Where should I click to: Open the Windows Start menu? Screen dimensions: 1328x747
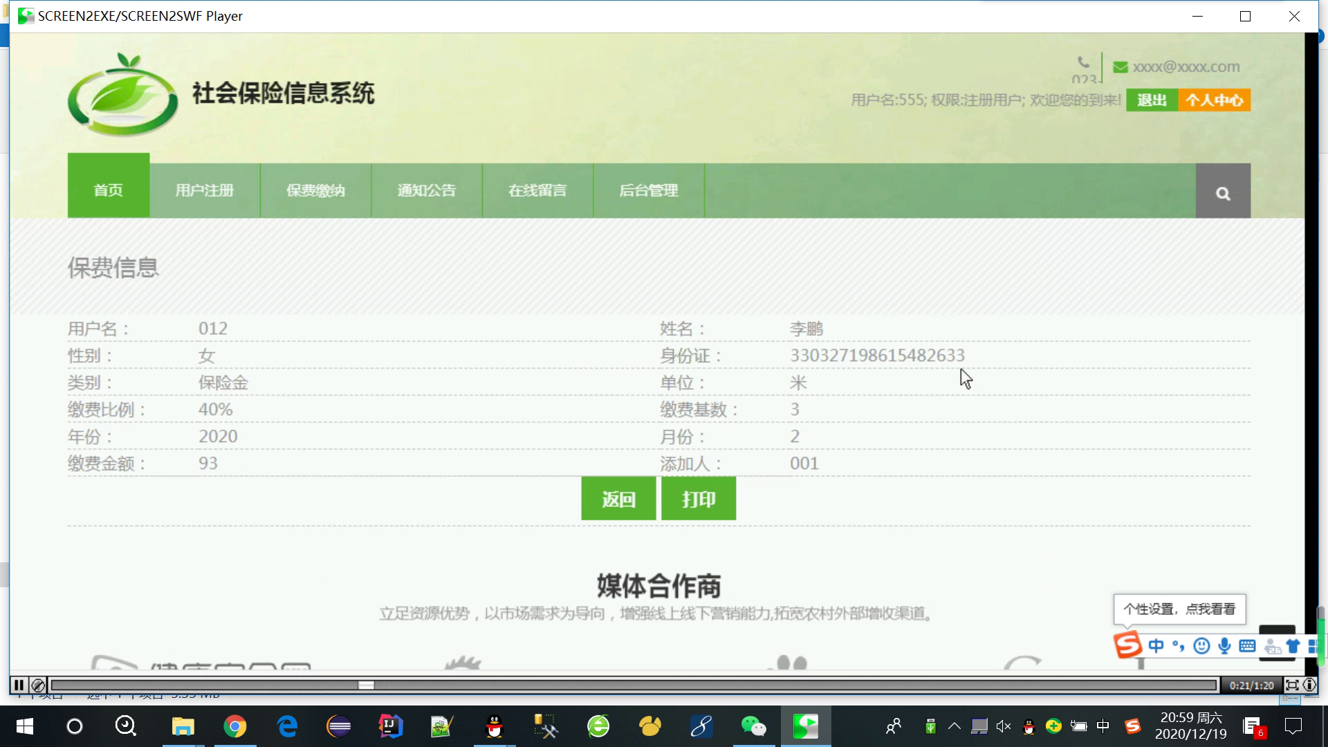click(25, 726)
